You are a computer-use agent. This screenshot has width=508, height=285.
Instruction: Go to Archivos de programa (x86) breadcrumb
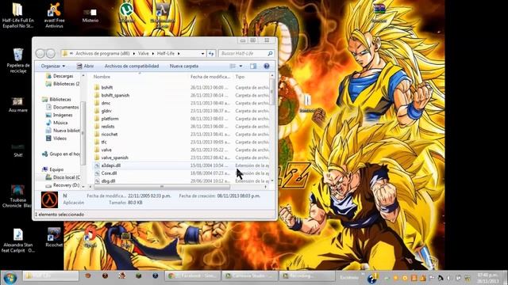(102, 54)
